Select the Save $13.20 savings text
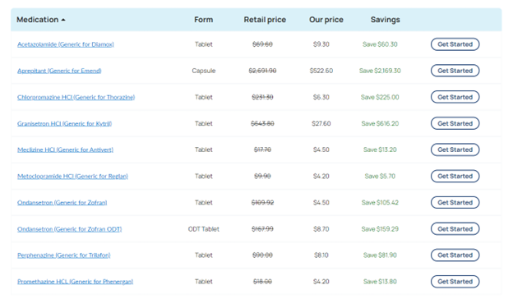 380,149
